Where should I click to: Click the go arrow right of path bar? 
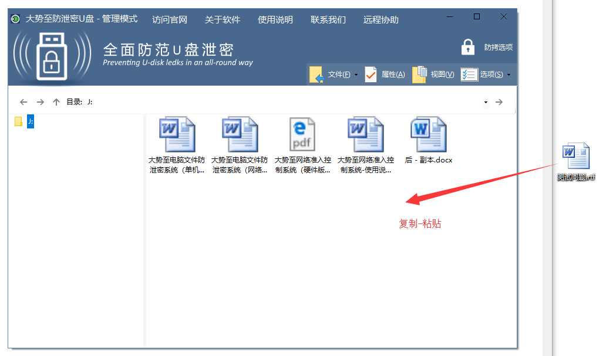499,102
